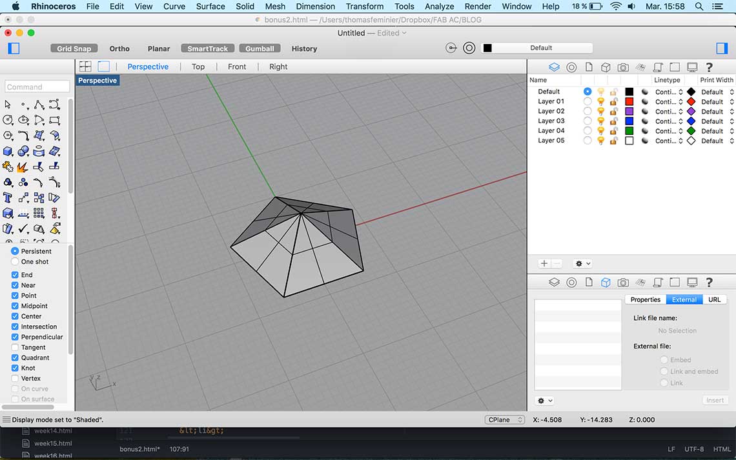
Task: Open the URL tab in the lower panel
Action: click(x=715, y=299)
